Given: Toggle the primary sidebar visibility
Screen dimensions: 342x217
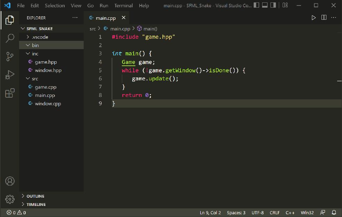Looking at the screenshot, I should click(x=256, y=5).
